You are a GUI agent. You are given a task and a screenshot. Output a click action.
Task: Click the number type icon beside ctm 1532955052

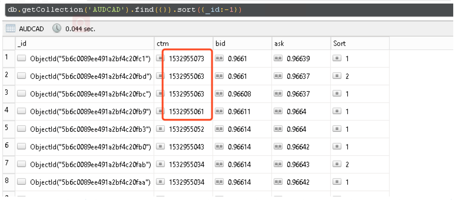click(x=160, y=129)
